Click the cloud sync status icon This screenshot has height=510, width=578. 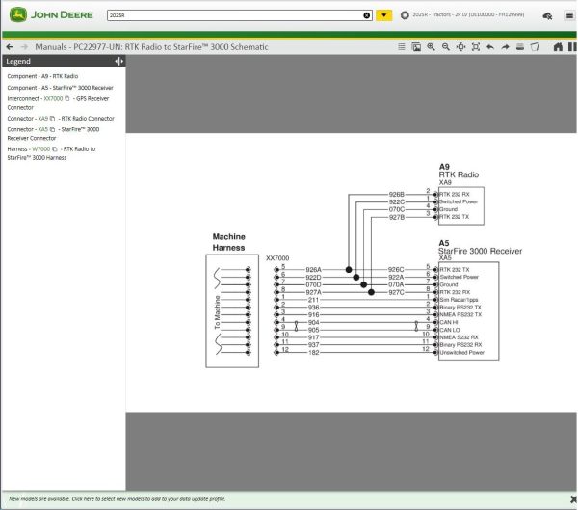(547, 15)
